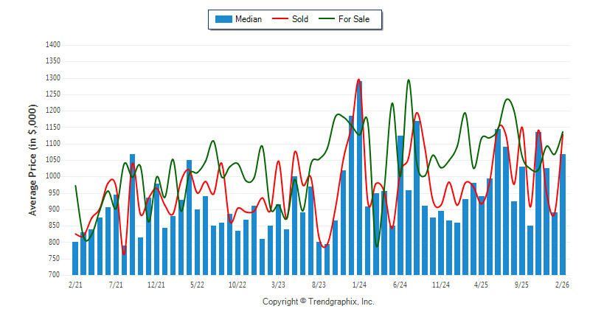Click the 1400 y-axis value label
The image size is (590, 320).
coord(52,45)
